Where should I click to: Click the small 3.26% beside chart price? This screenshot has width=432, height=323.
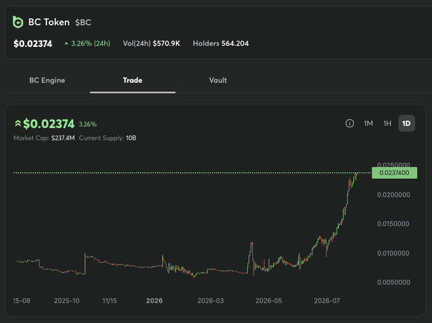click(88, 125)
